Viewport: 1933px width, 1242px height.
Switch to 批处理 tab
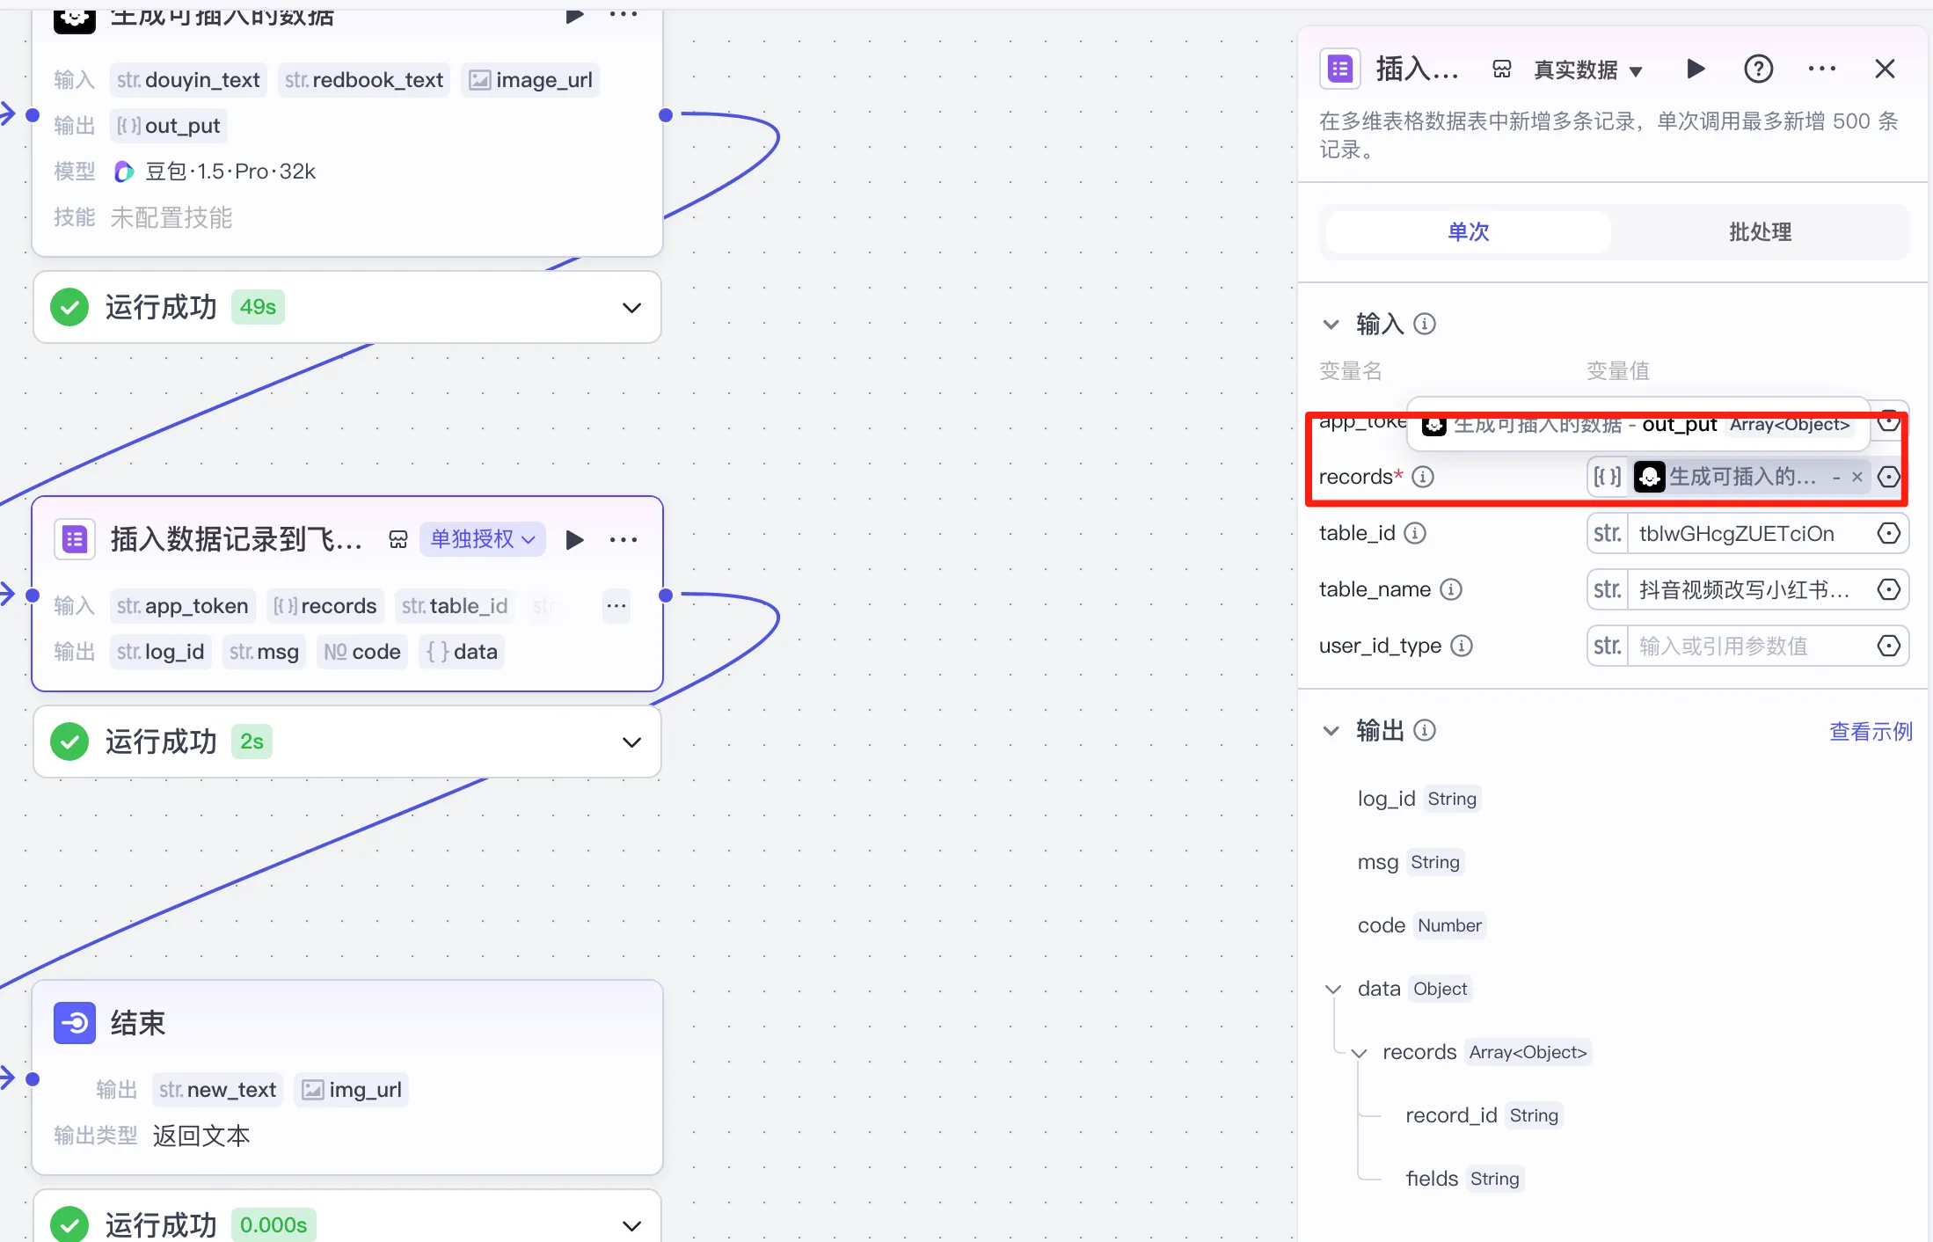[x=1759, y=232]
